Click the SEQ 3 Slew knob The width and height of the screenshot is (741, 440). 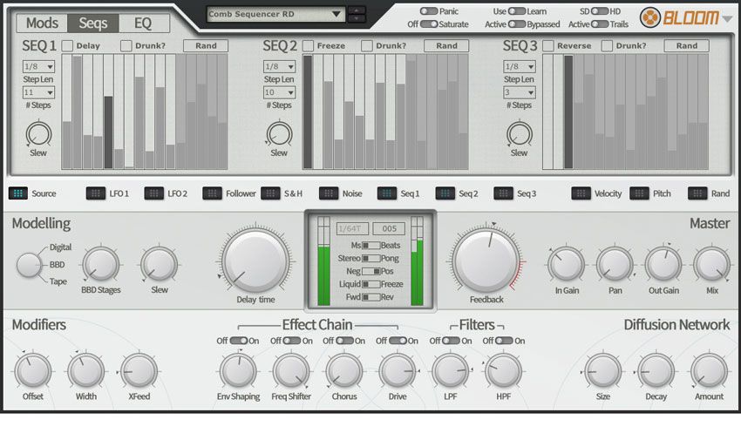[x=520, y=134]
